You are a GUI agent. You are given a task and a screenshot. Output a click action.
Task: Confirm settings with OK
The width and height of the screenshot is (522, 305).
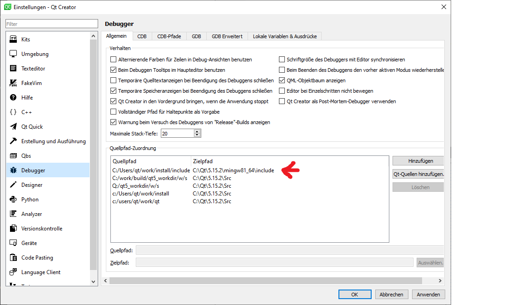coord(355,295)
